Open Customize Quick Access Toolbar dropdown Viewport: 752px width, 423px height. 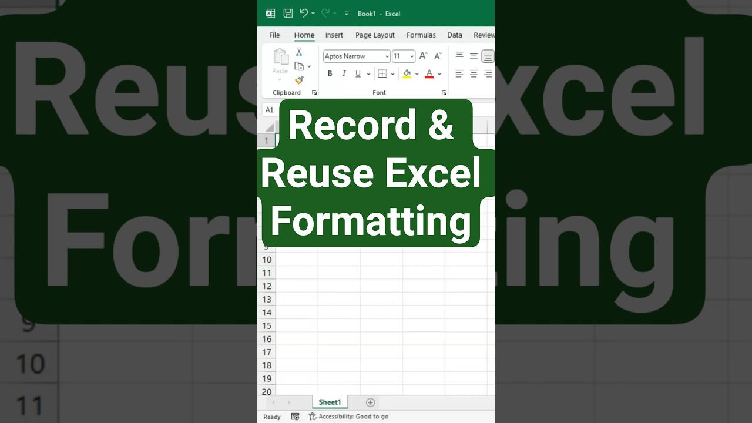click(x=347, y=13)
